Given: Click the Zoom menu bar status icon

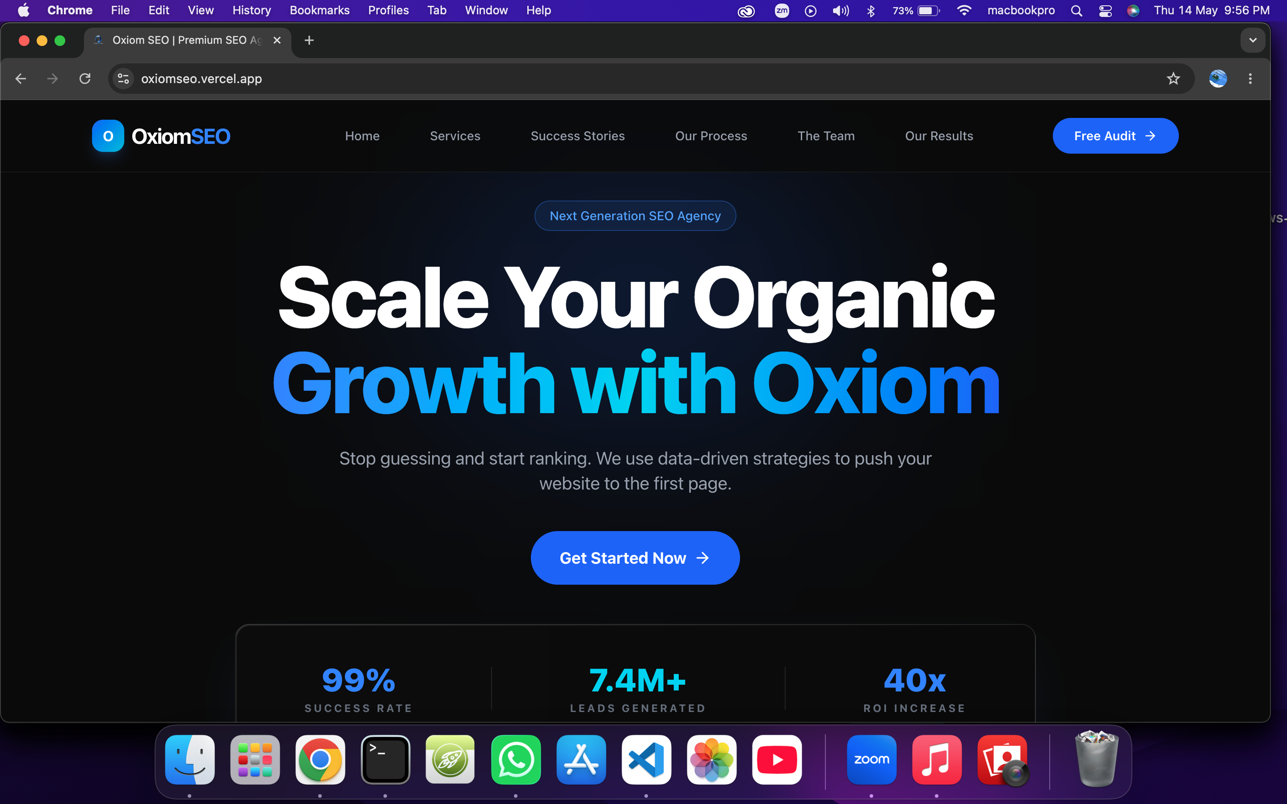Looking at the screenshot, I should tap(782, 11).
